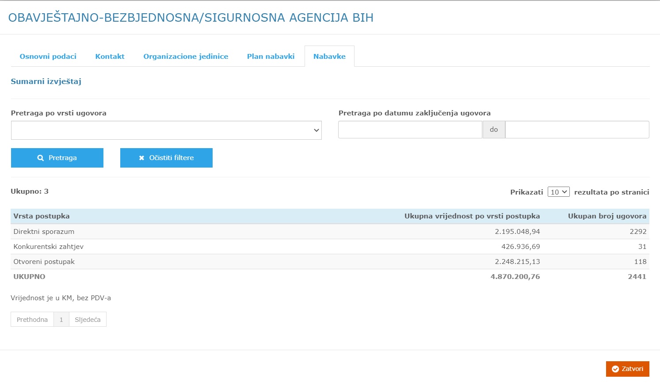660x386 pixels.
Task: Switch to the Kontakt tab
Action: coord(110,57)
